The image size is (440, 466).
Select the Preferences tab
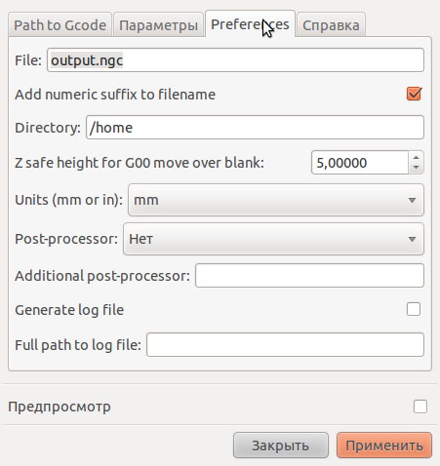point(250,23)
